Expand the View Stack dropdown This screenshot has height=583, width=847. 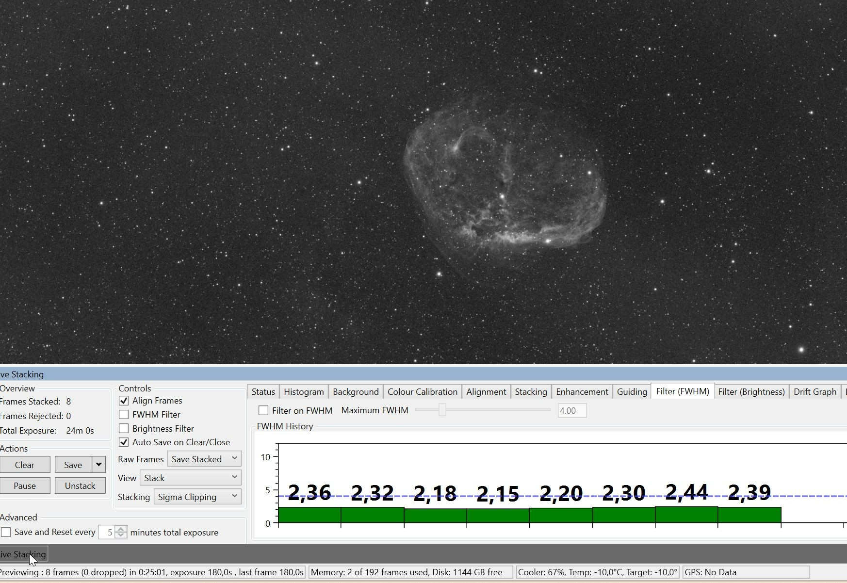click(x=191, y=478)
